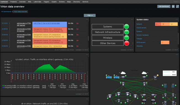This screenshot has height=105, width=180.
Task: Open the Triggers menu tab
Action: click(46, 2)
